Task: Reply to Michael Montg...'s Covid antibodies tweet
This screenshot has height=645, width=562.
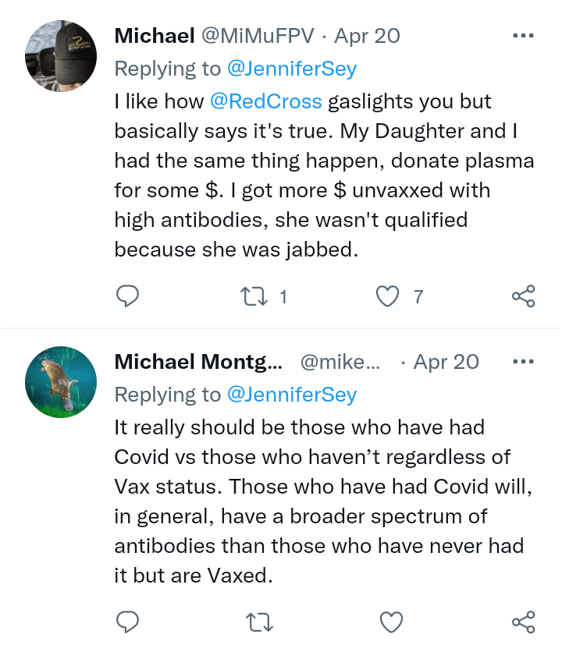Action: coord(127,622)
